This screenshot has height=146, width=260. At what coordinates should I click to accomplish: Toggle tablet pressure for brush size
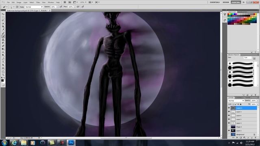click(x=82, y=7)
